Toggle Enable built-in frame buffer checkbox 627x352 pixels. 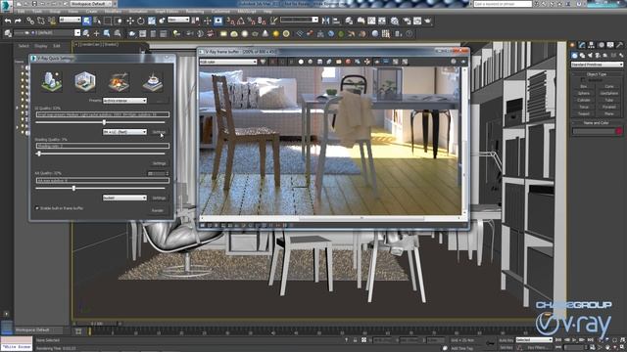[x=37, y=208]
